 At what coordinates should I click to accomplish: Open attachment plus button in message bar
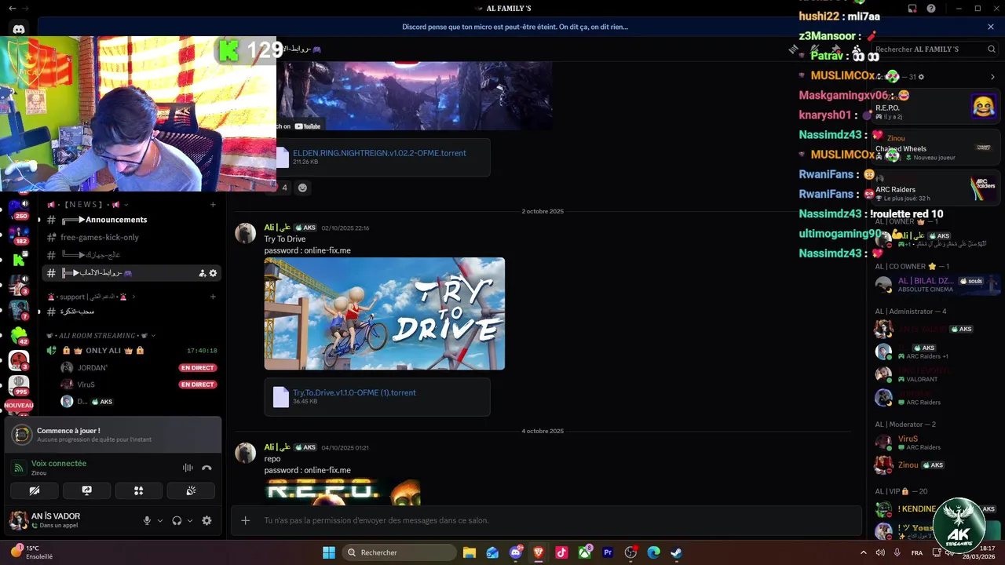pyautogui.click(x=246, y=520)
